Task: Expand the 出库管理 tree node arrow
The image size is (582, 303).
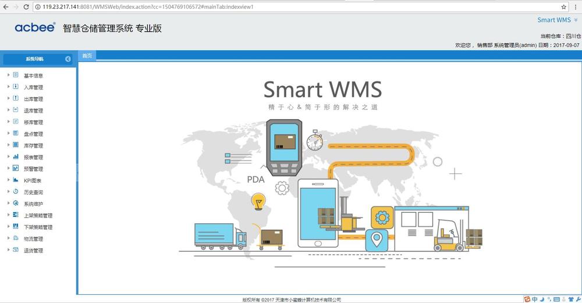Action: 9,98
